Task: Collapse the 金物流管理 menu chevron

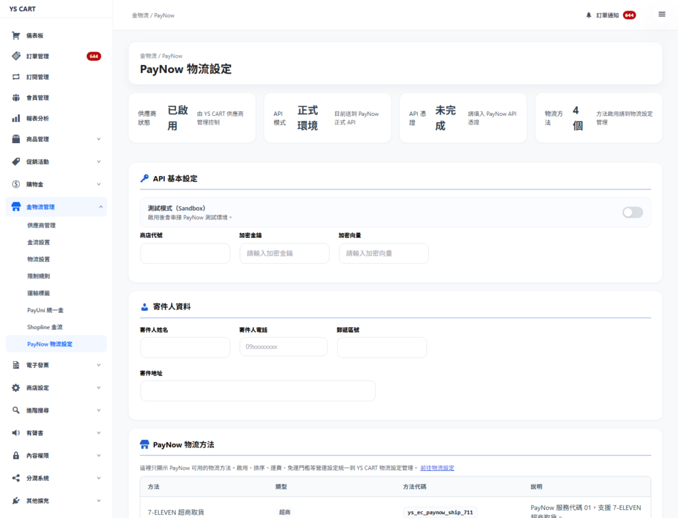Action: pos(101,207)
